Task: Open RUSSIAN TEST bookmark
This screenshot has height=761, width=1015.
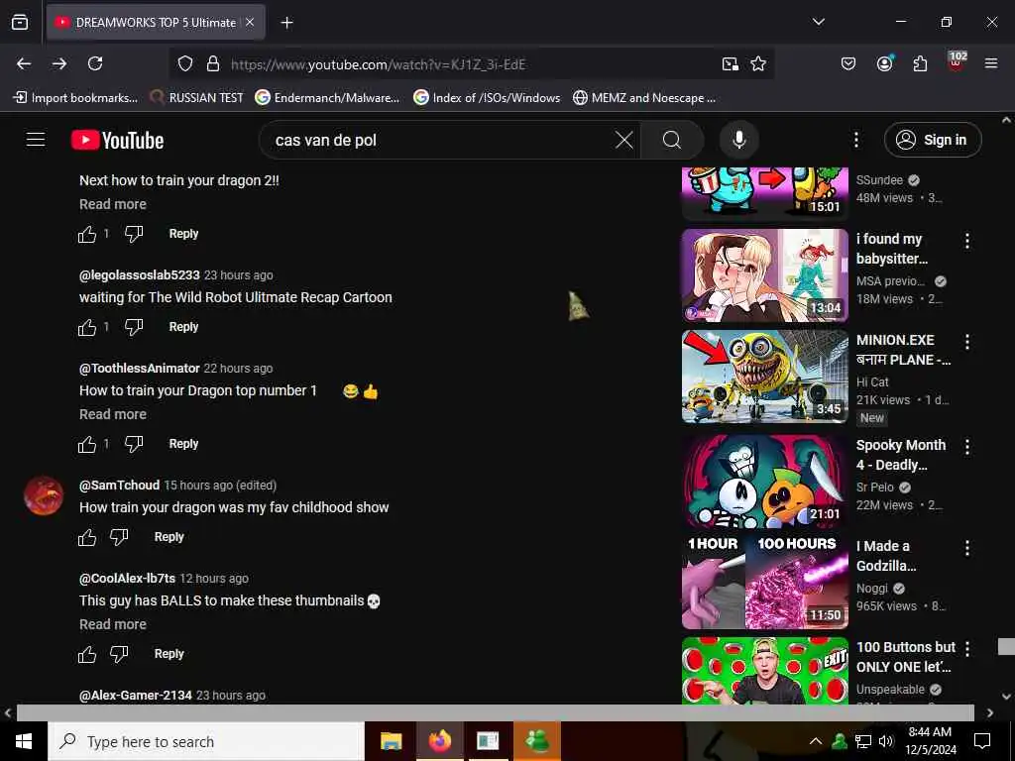Action: tap(196, 98)
